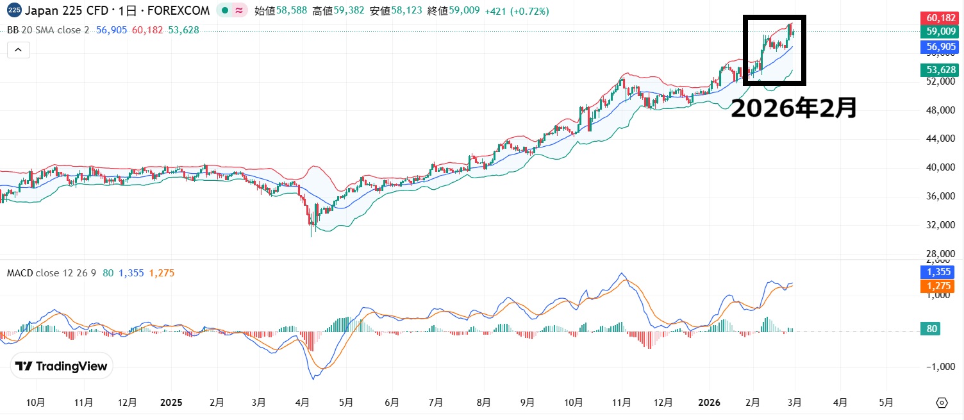The image size is (964, 420).
Task: Click the TradingView logo
Action: (x=62, y=366)
